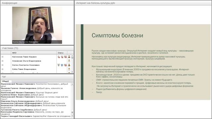
Task: Click grey square marker beside Кийко Павел Владимирович
Action: pyautogui.click(x=2, y=69)
